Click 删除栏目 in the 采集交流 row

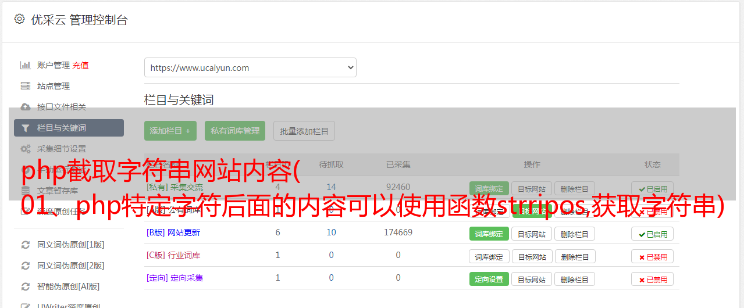pos(575,189)
